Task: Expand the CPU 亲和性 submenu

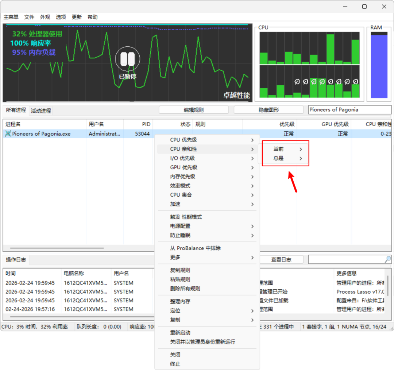Action: pos(207,149)
